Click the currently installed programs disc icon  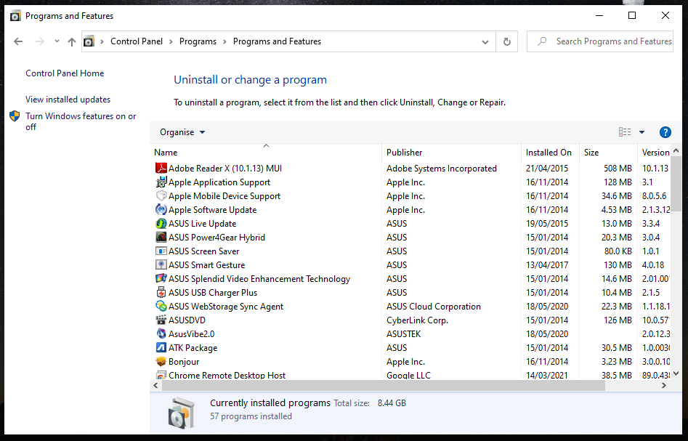click(181, 413)
